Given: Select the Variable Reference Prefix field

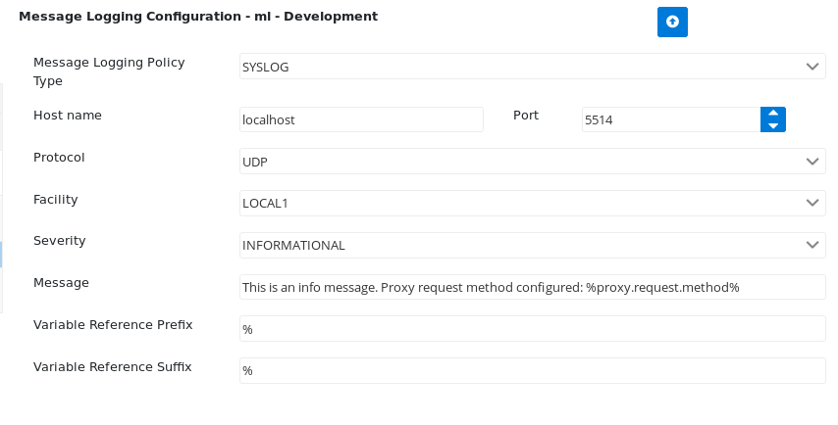Looking at the screenshot, I should pyautogui.click(x=532, y=329).
